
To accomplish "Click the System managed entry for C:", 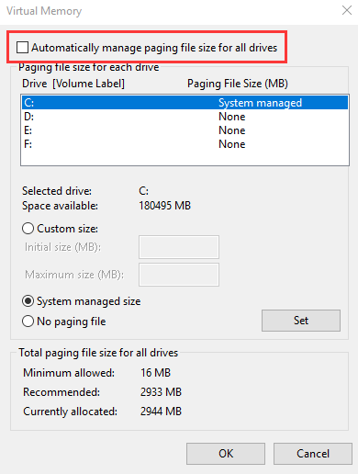I will (260, 103).
